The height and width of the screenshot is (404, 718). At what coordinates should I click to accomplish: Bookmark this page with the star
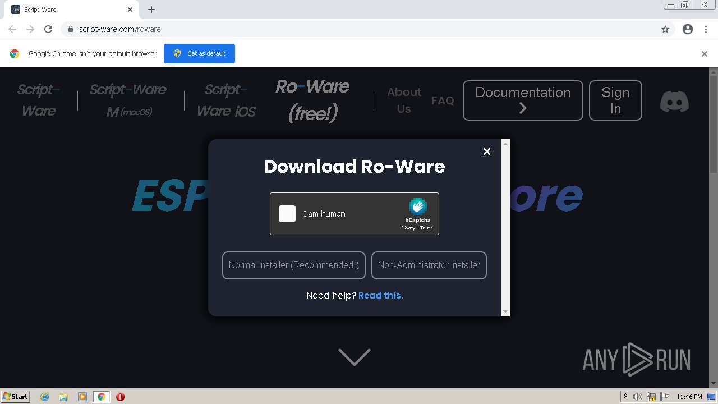665,29
